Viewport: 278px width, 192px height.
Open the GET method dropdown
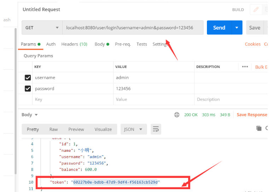point(42,27)
